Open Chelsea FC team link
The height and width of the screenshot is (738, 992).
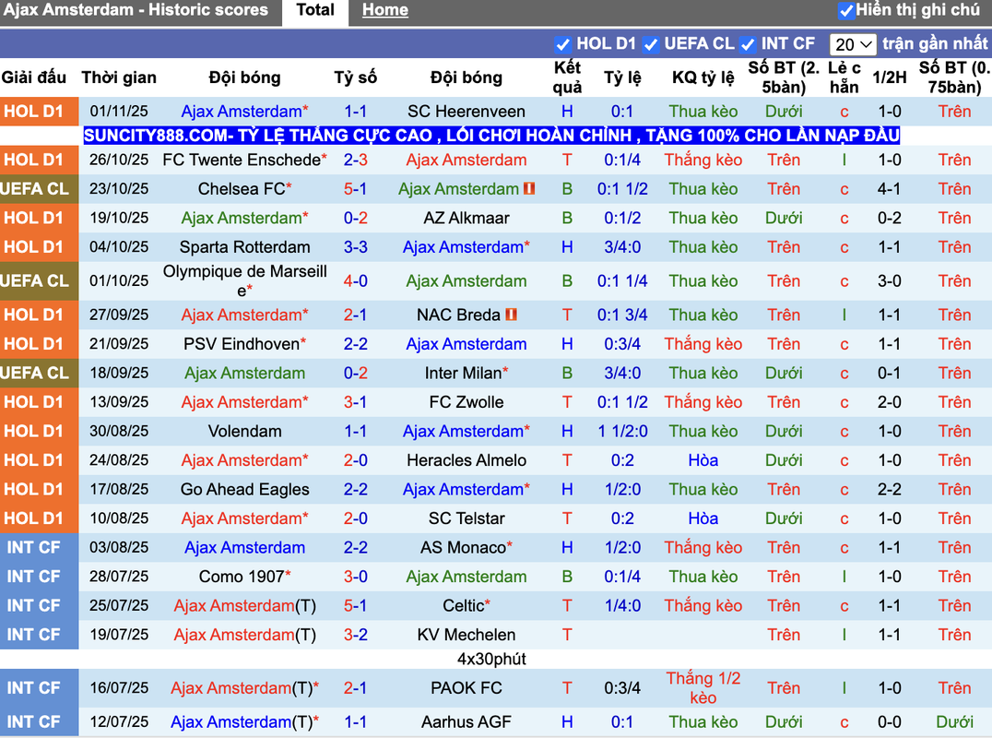(x=242, y=188)
